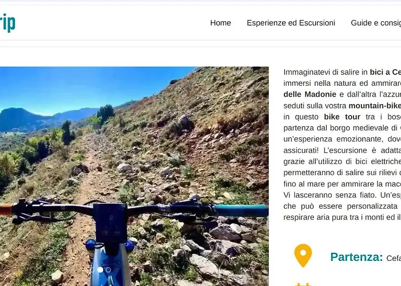Viewport: 401px width, 286px height.
Task: Click the partially visible yellow icon below pin
Action: (303, 284)
